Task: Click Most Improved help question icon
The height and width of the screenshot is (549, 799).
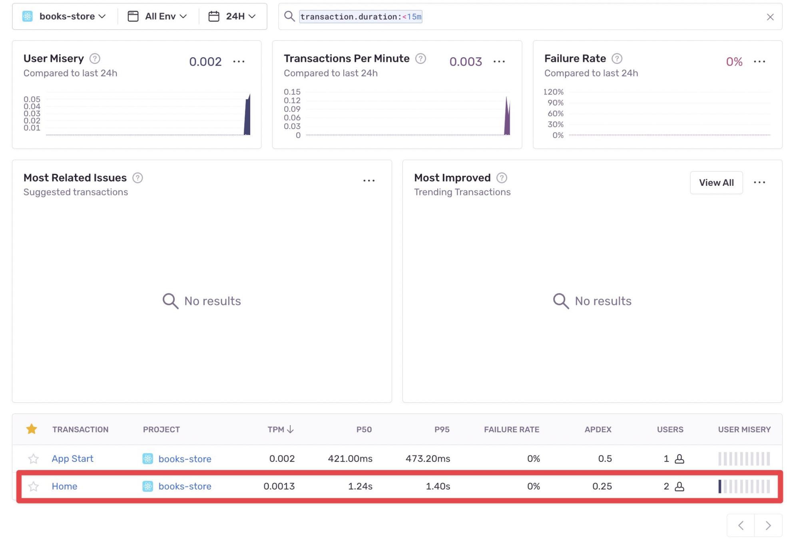Action: 502,178
